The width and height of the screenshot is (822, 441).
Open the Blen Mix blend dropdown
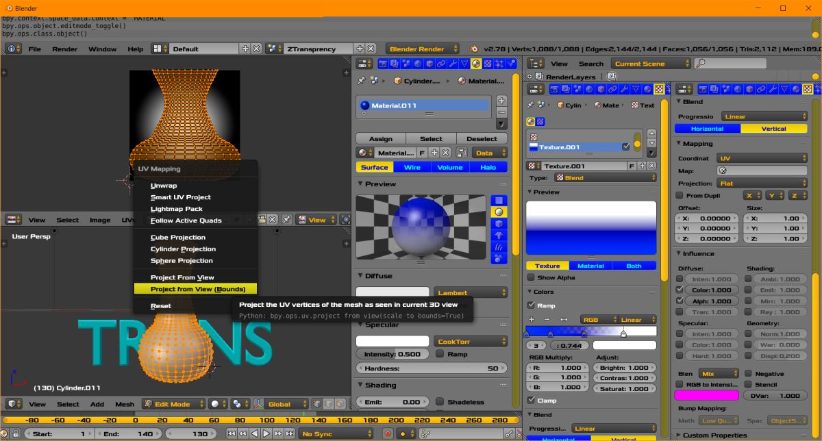point(718,374)
